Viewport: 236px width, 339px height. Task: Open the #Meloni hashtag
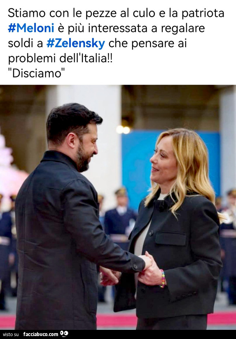point(31,28)
